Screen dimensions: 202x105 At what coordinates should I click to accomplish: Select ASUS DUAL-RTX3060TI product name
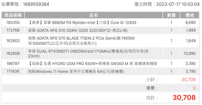(x=88, y=53)
